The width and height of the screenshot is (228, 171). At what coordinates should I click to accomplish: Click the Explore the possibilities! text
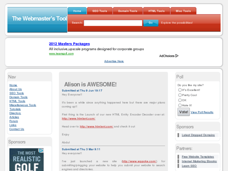177,23
